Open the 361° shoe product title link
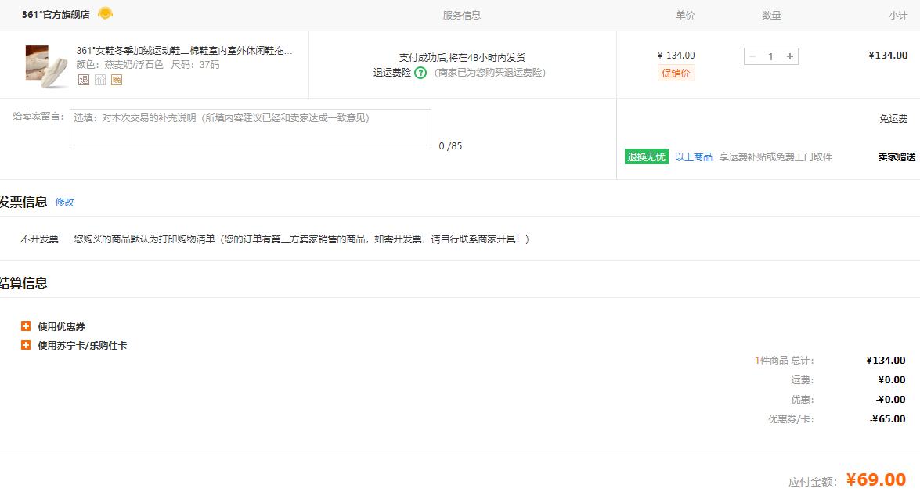The image size is (920, 492). [184, 51]
